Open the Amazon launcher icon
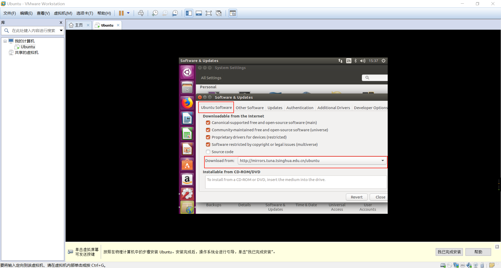Screen dimensions: 501x268 [187, 180]
